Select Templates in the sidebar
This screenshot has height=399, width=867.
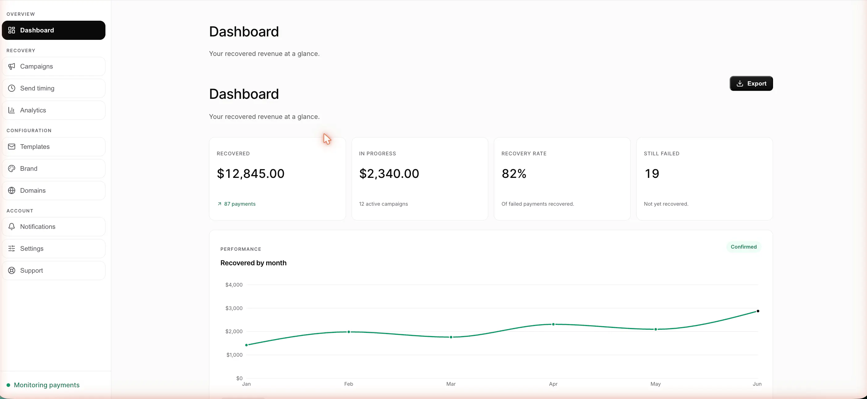[x=53, y=147]
